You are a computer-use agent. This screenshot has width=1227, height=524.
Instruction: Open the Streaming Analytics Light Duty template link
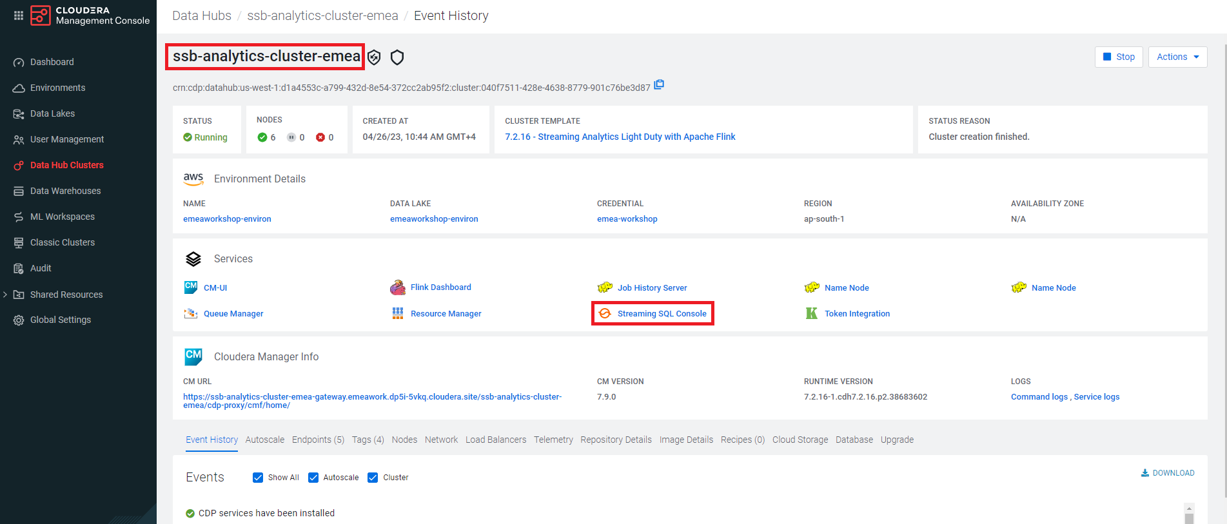(620, 137)
